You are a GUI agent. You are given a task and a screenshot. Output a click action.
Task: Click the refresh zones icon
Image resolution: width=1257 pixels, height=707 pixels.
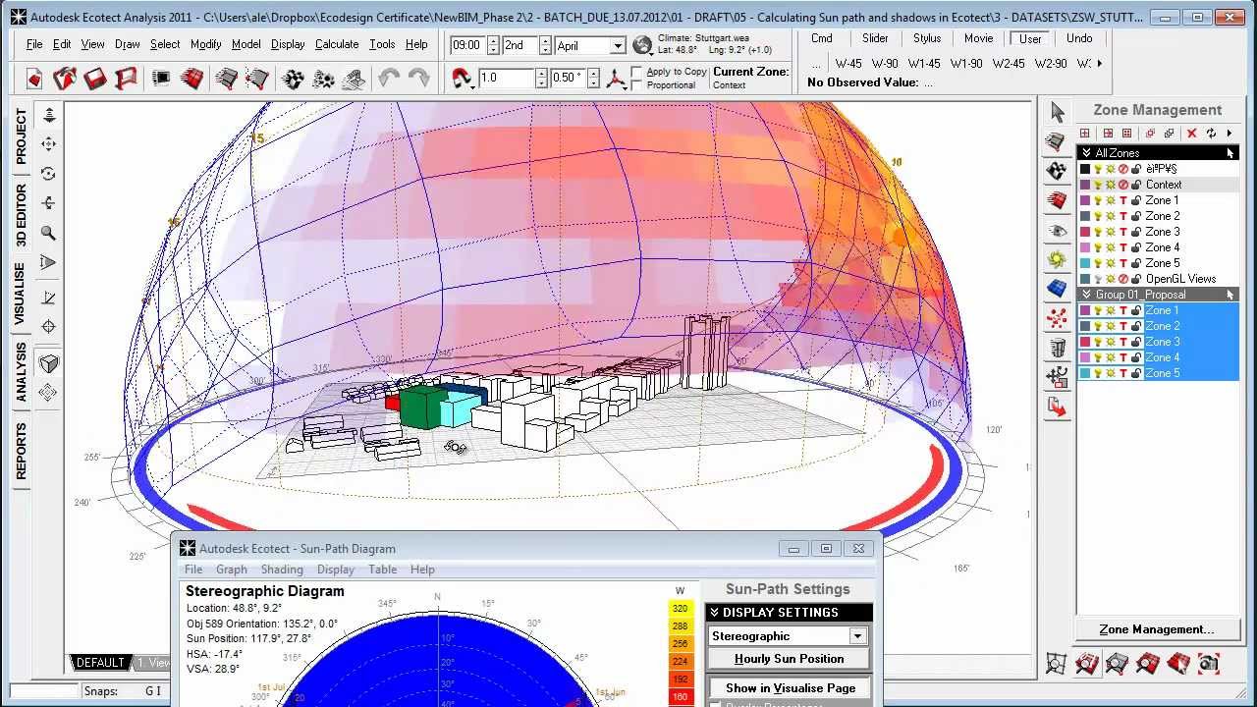tap(1211, 134)
